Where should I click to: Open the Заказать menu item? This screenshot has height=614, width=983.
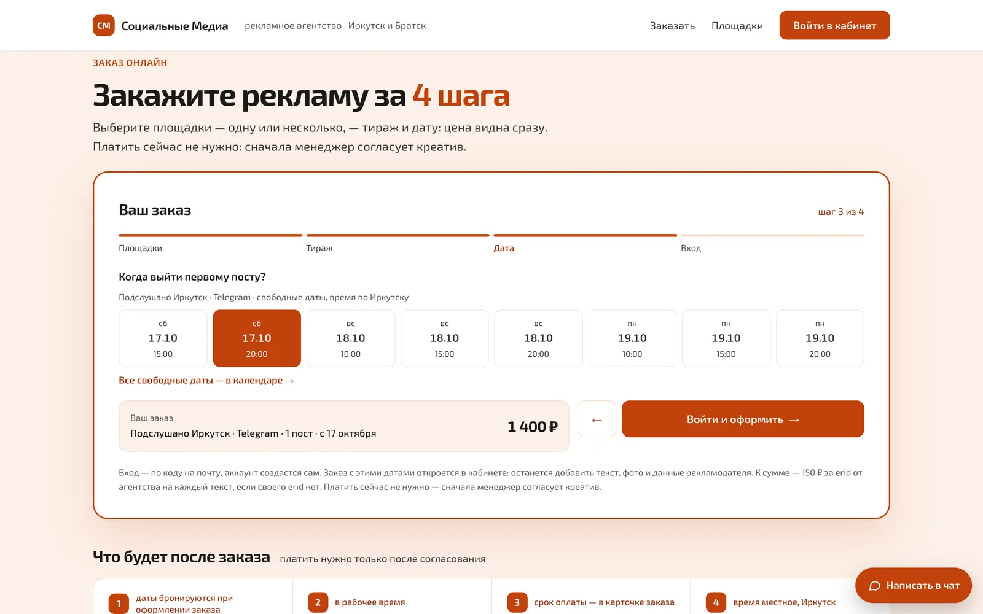click(672, 26)
